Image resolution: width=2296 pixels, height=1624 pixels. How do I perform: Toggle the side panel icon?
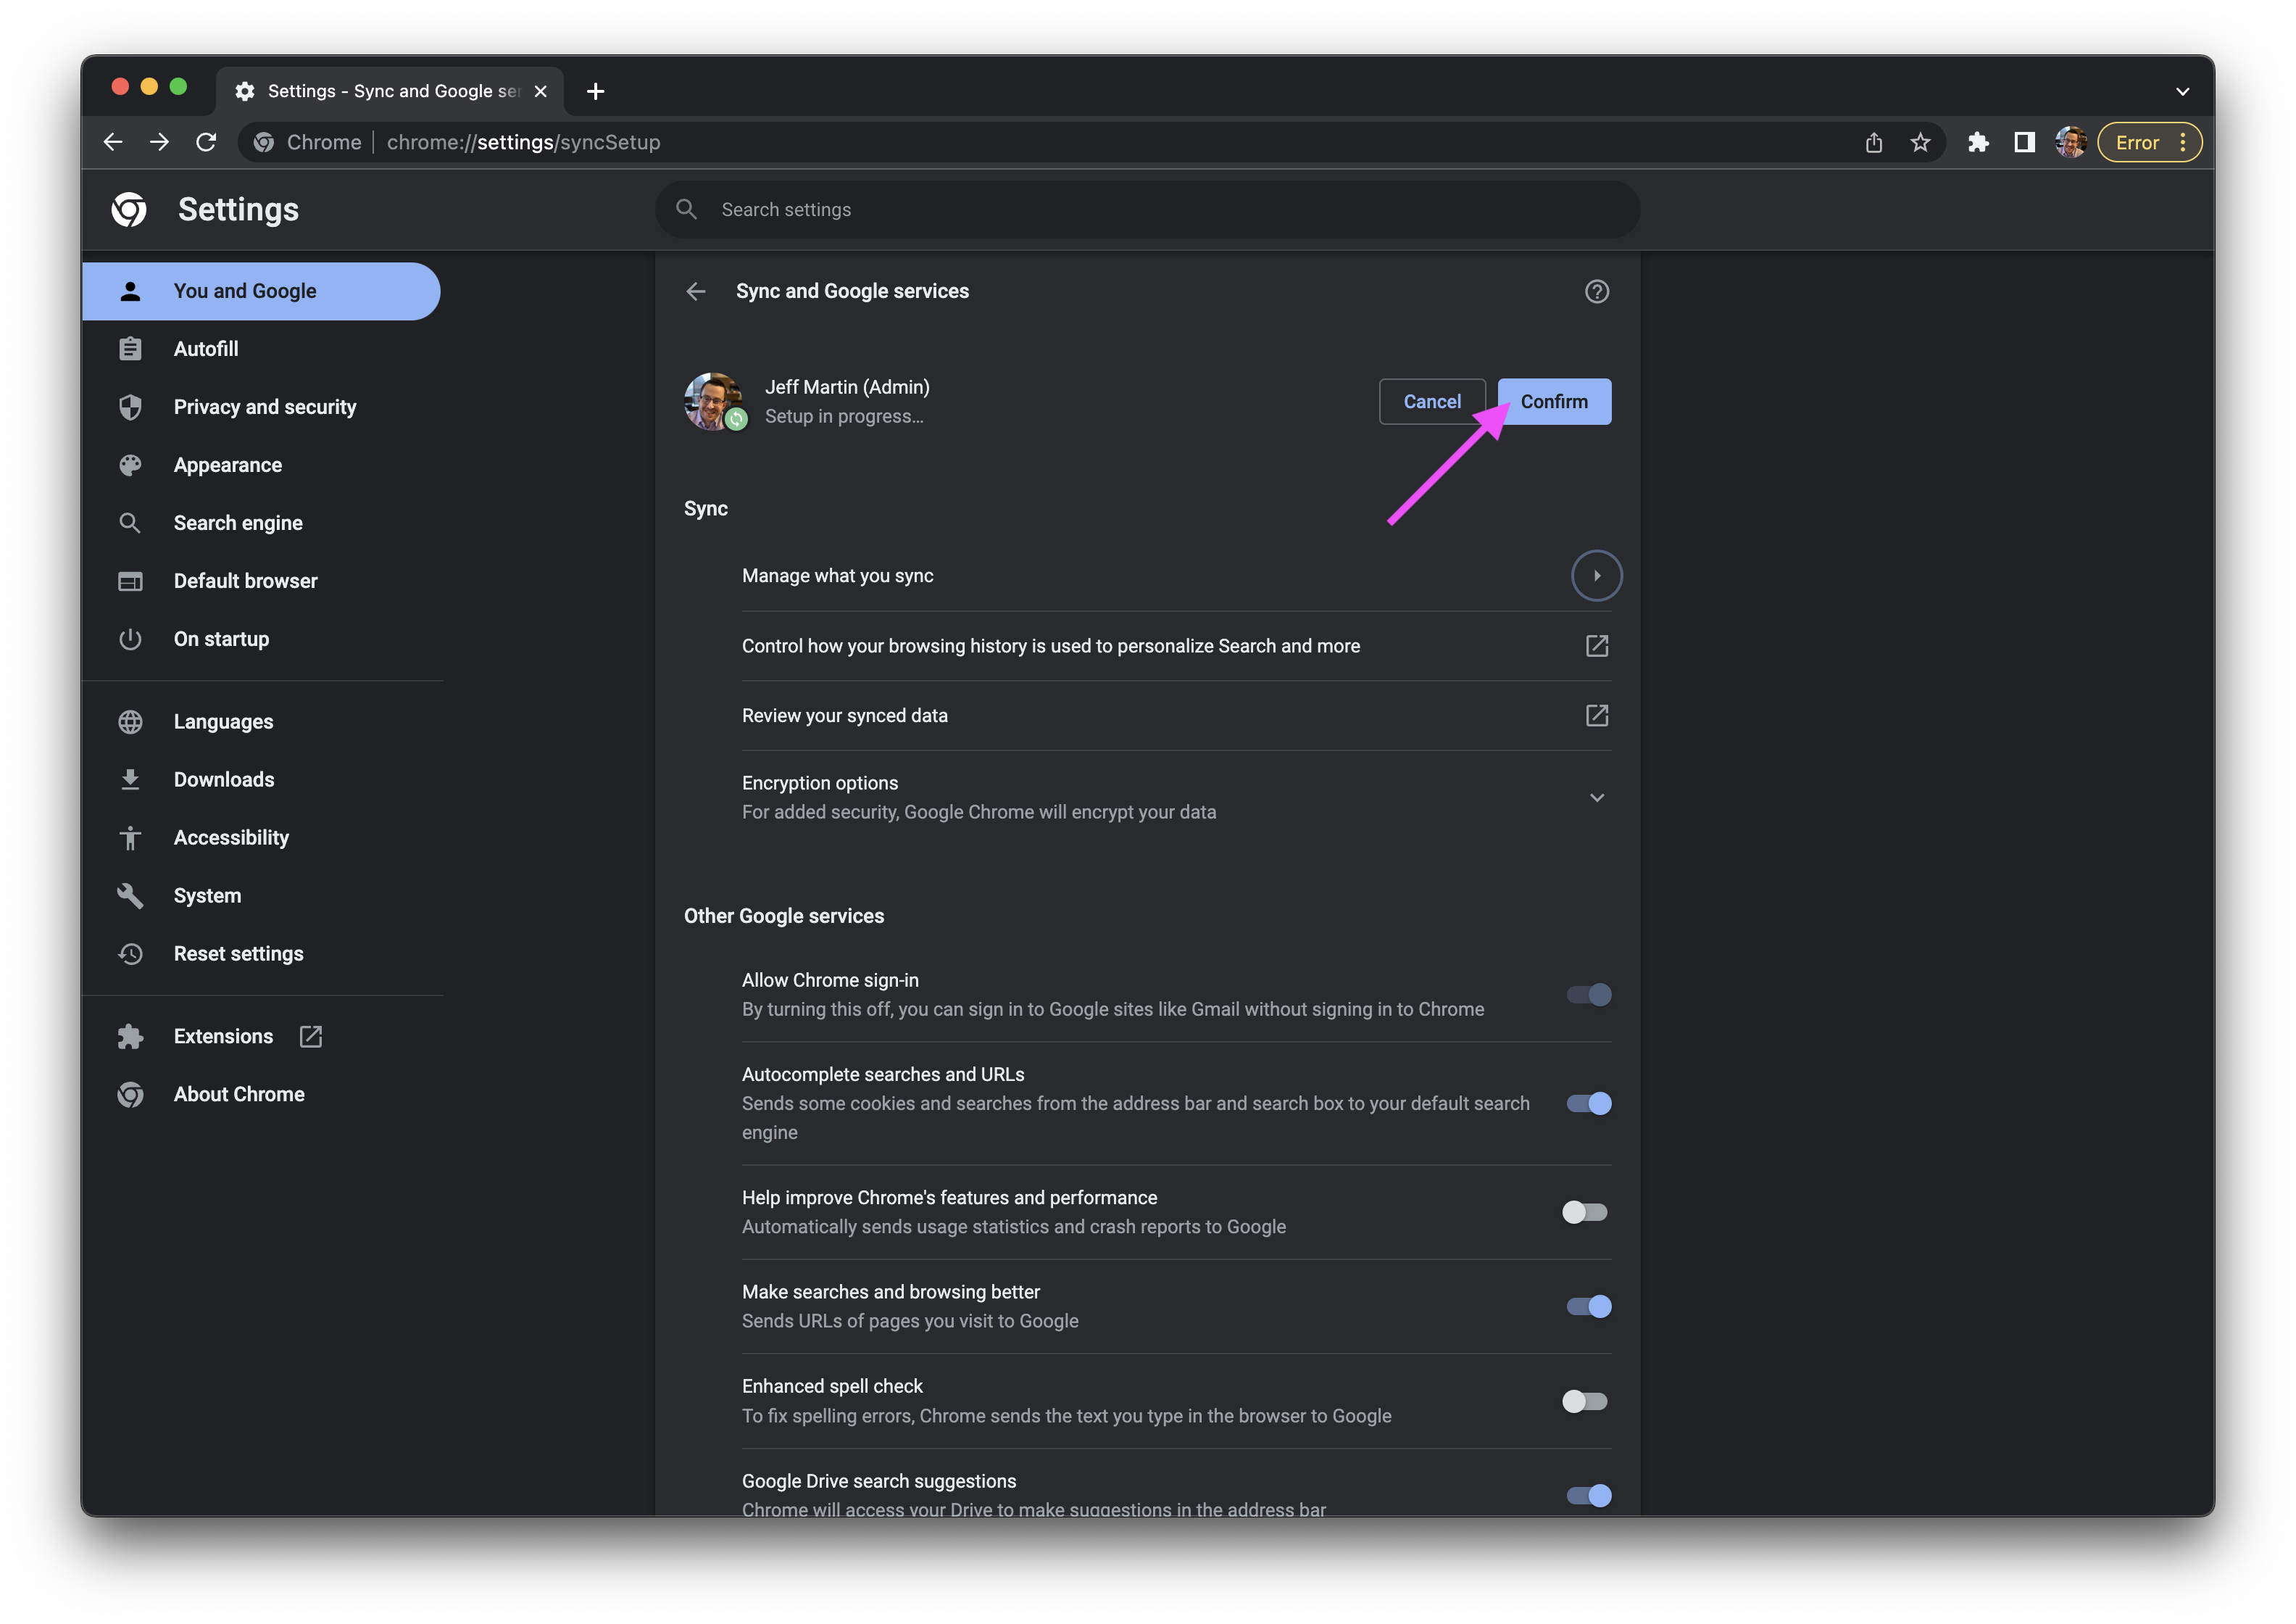[2025, 142]
